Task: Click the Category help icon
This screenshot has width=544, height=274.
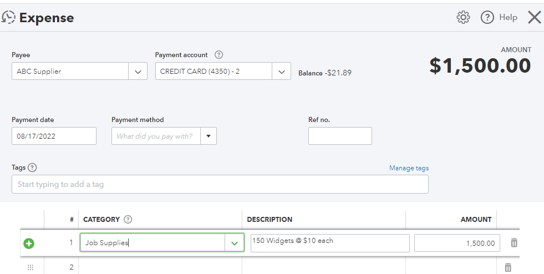Action: pyautogui.click(x=128, y=219)
